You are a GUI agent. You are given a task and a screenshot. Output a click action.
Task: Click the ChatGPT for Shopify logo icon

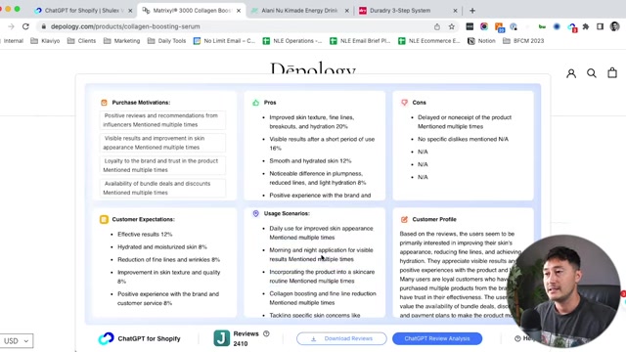106,338
